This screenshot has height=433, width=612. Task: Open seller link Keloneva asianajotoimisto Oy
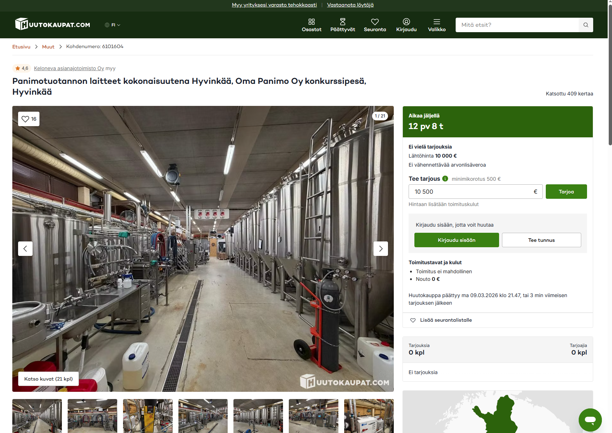pyautogui.click(x=69, y=68)
